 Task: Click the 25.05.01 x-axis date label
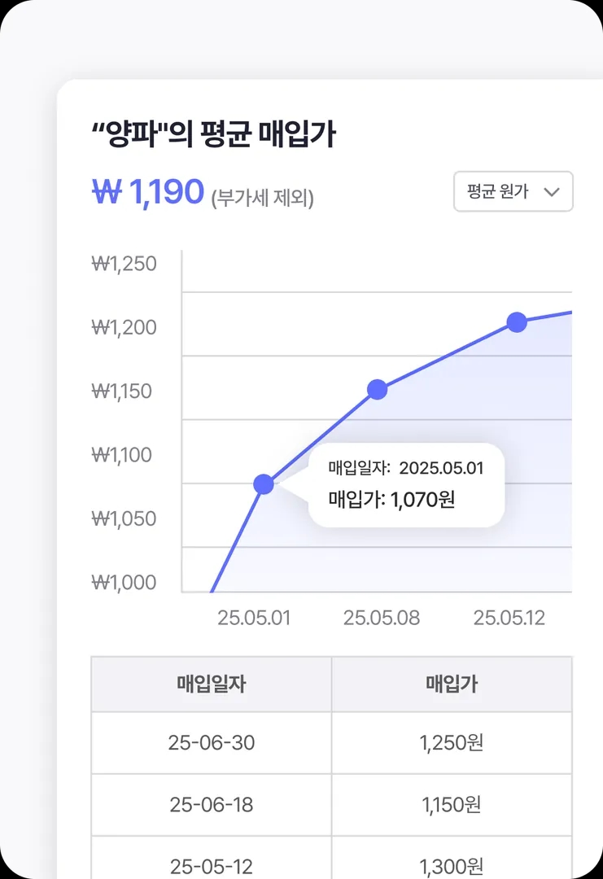pyautogui.click(x=254, y=618)
